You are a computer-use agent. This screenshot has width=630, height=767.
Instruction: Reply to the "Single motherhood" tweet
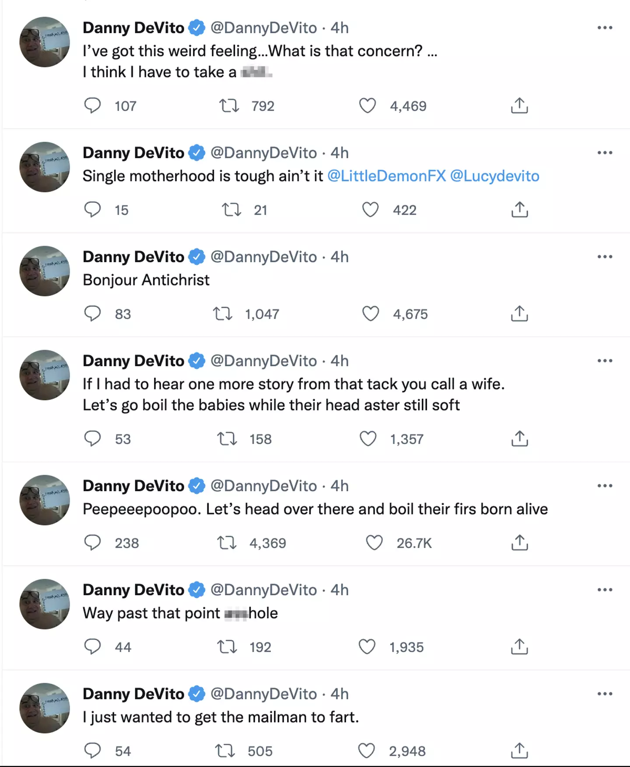click(x=92, y=210)
